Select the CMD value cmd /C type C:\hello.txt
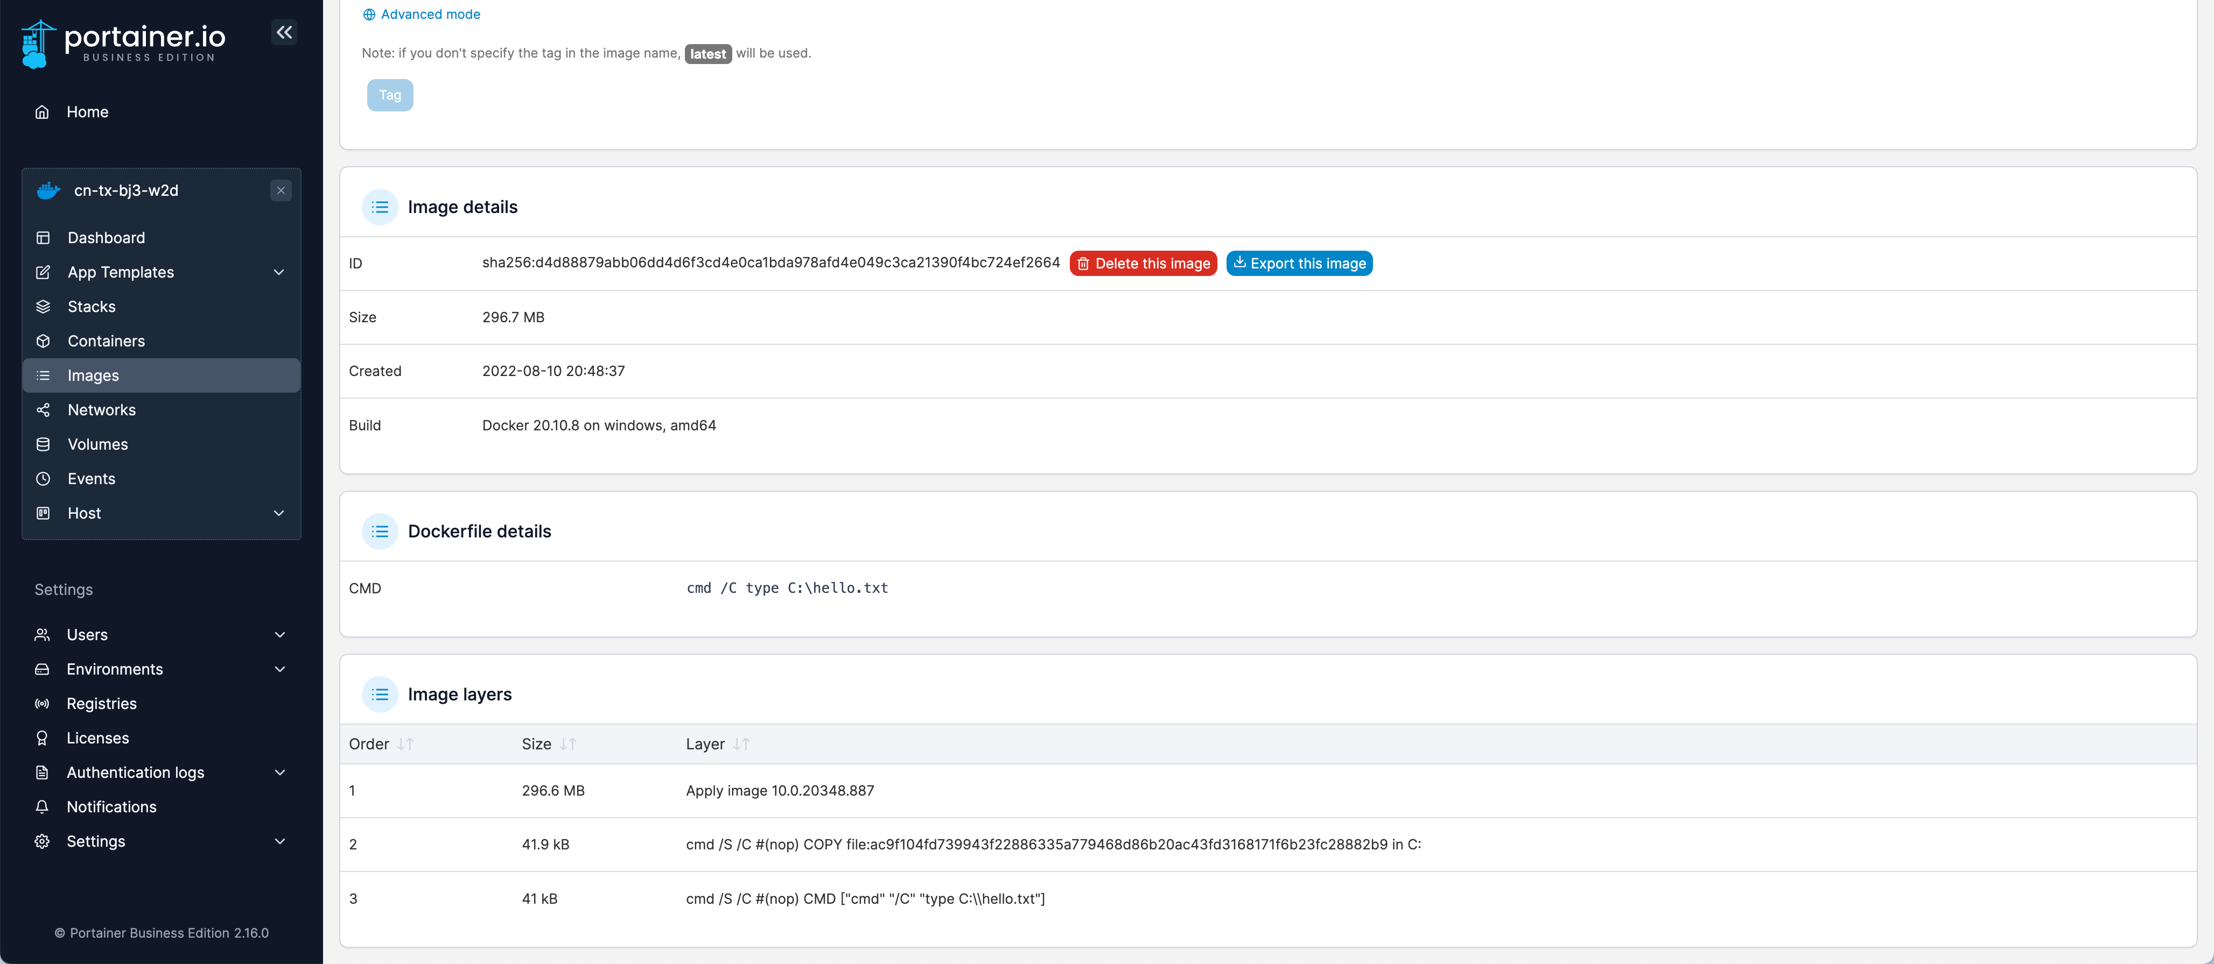Viewport: 2214px width, 964px height. 787,588
